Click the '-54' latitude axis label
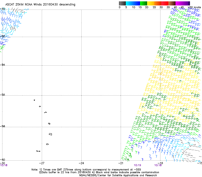Viewport: 202px width, 177px height. coord(2,65)
